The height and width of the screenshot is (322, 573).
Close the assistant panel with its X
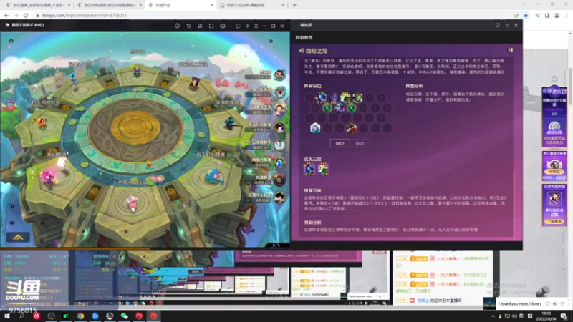click(x=516, y=25)
